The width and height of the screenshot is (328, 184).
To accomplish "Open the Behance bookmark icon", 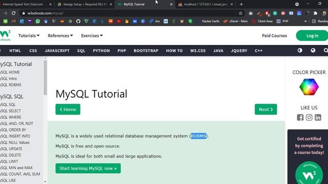I will (x=135, y=21).
